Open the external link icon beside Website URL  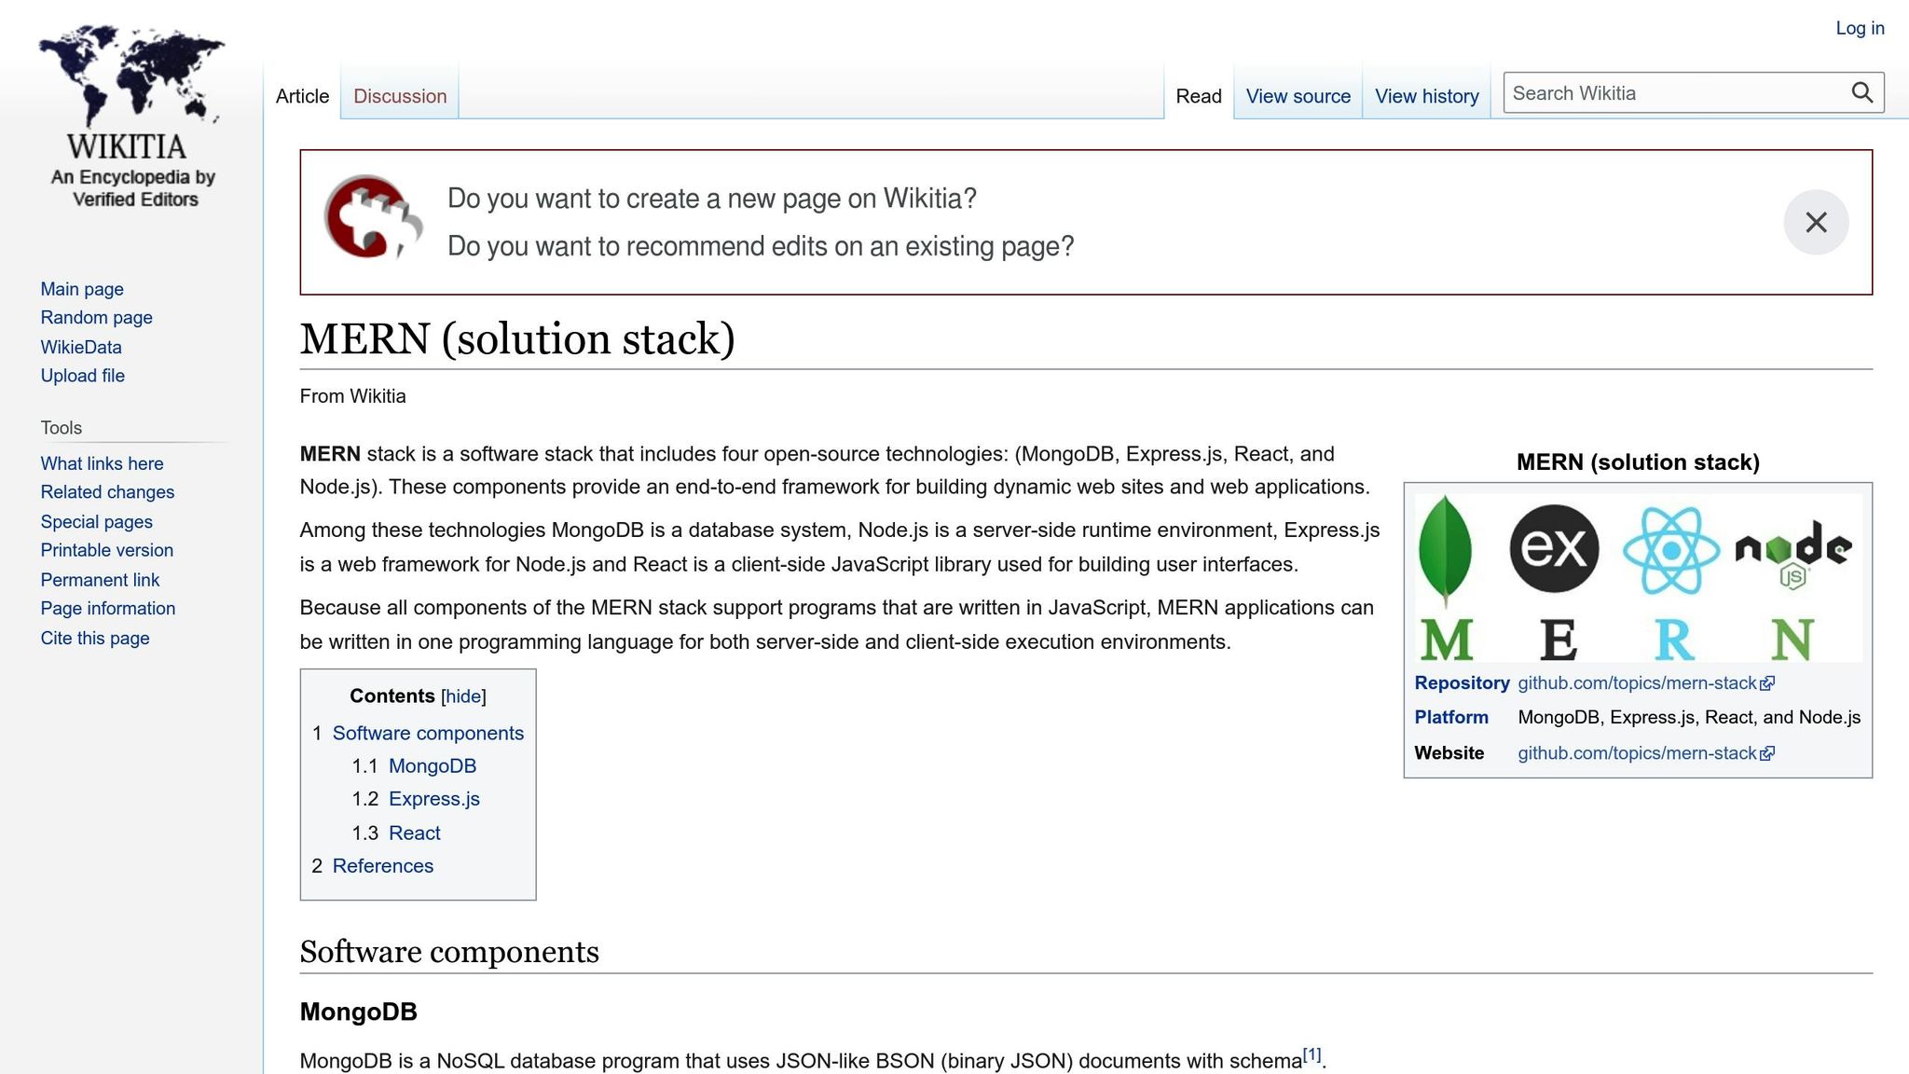pyautogui.click(x=1768, y=753)
